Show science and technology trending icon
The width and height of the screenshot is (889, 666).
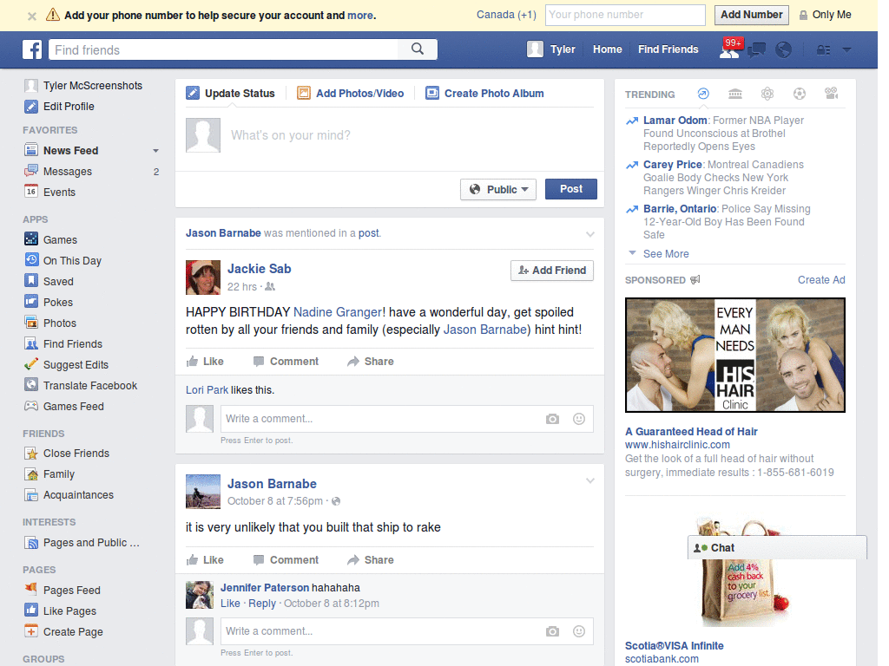[x=767, y=94]
